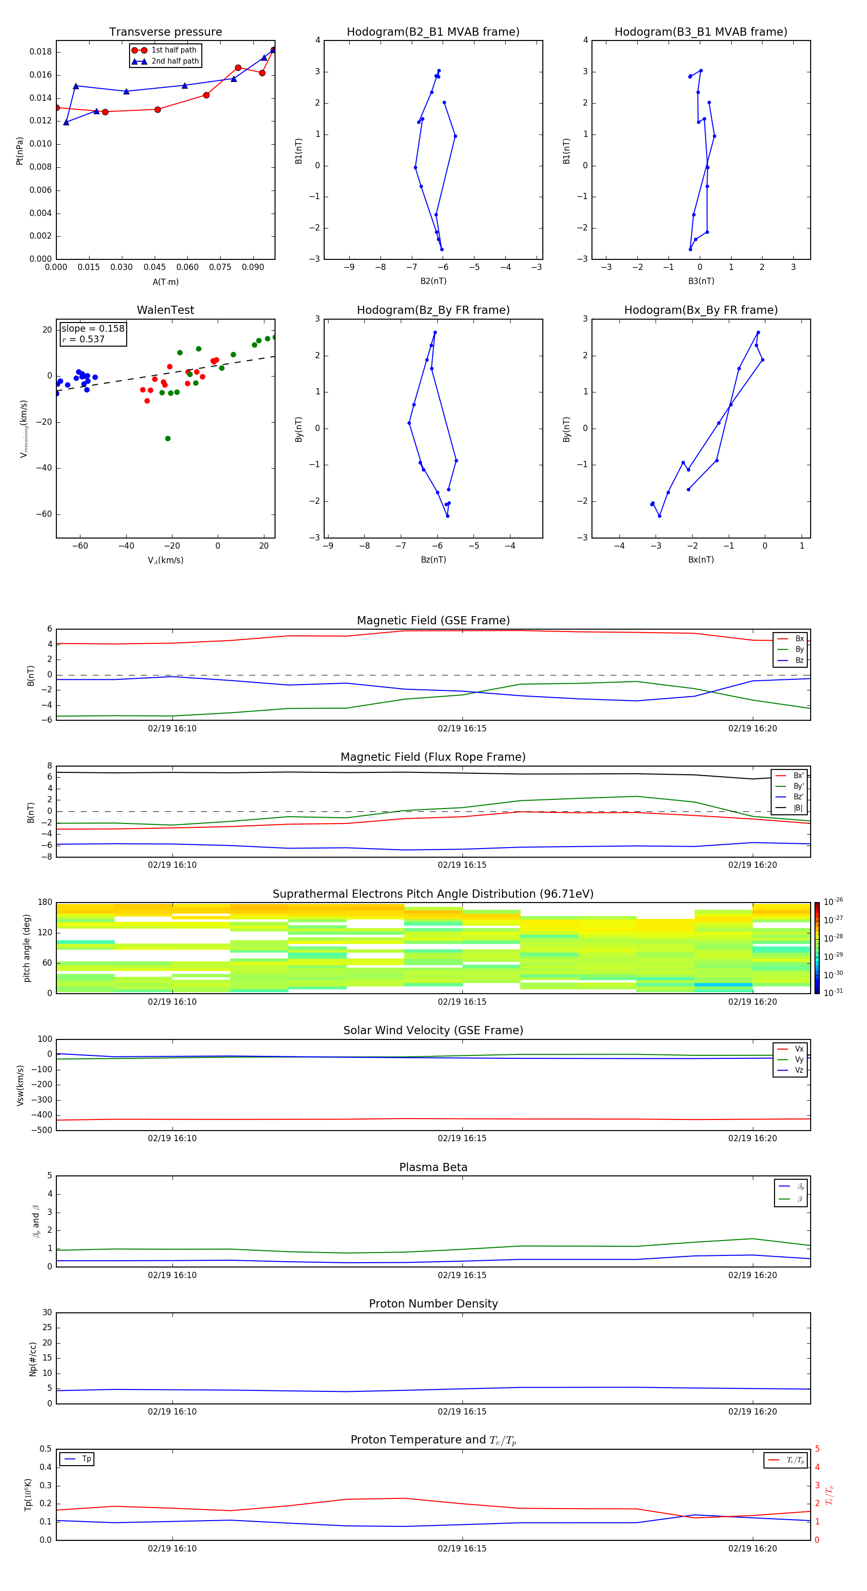Click the "slope = 0.158" annotation box

point(92,334)
